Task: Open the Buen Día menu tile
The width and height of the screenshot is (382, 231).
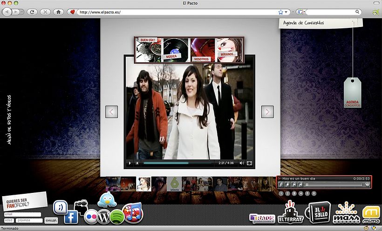Action: click(148, 50)
